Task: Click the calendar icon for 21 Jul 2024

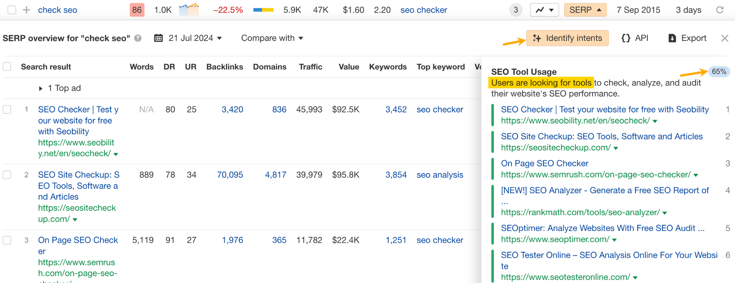Action: 158,38
